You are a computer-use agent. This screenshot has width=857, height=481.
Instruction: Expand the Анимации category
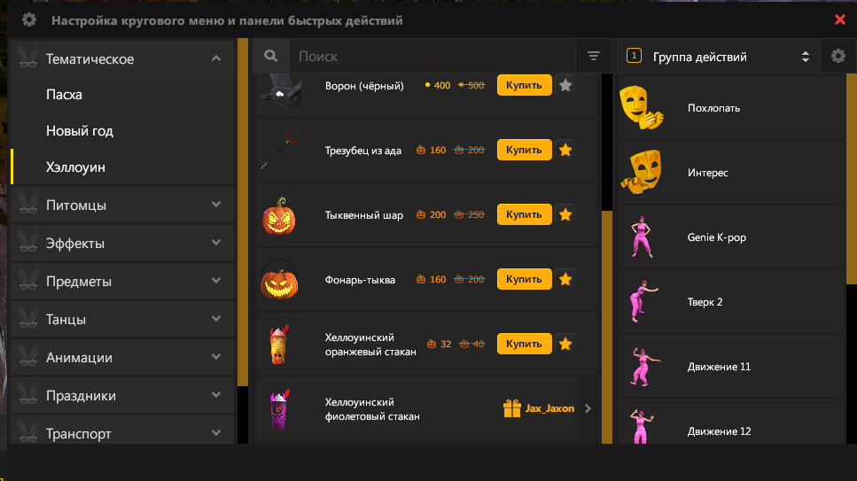[216, 356]
